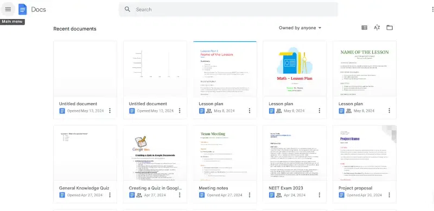Viewport: 434px width, 211px height.
Task: Click the doc icon under NEET Exam 2023
Action: coord(272,195)
